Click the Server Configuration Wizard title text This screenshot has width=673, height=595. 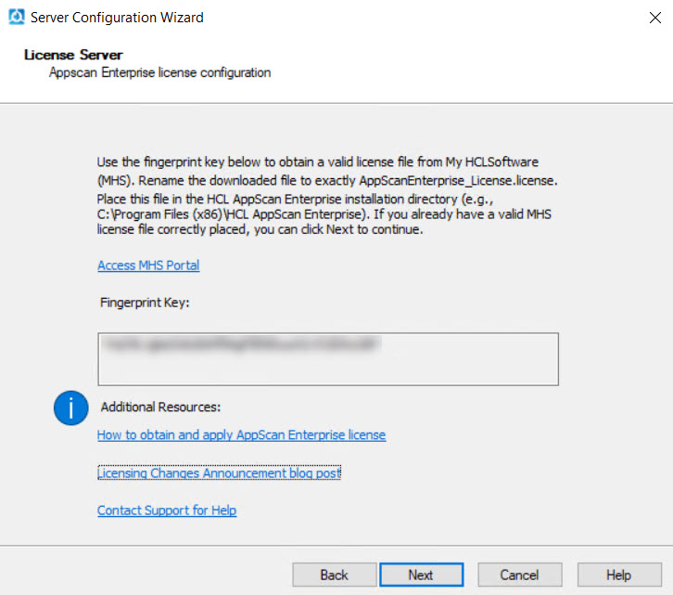117,17
